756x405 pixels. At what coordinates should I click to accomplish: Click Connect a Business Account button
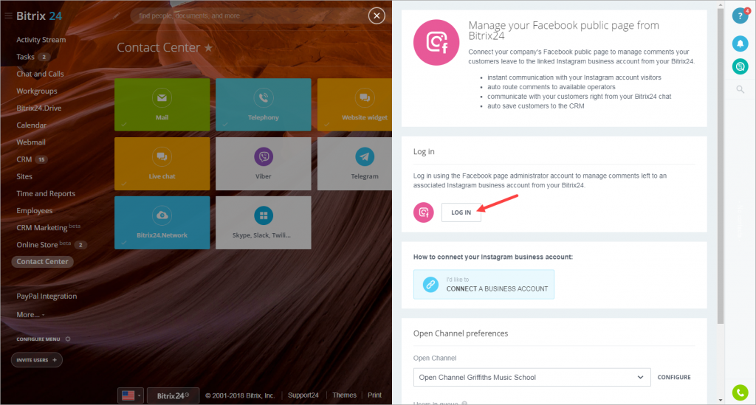pyautogui.click(x=484, y=284)
